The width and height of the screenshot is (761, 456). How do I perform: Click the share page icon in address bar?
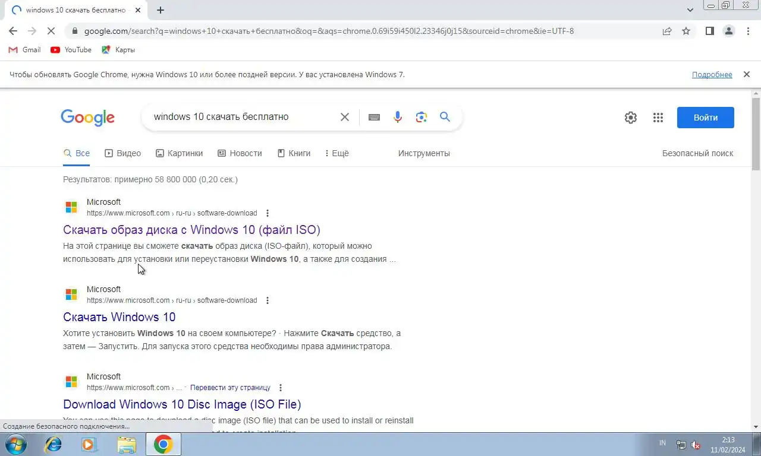point(667,31)
